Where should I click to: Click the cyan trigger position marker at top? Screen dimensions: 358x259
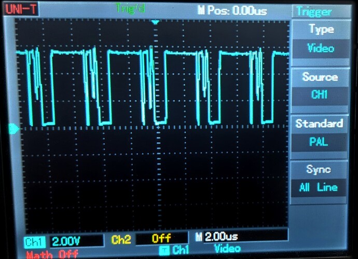click(x=154, y=23)
